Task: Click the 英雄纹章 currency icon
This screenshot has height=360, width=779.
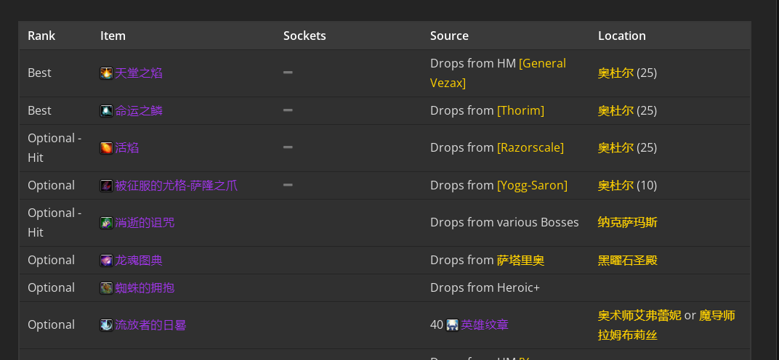Action: [452, 325]
